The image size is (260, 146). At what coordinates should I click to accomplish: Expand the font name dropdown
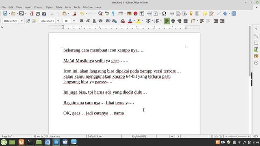(x=58, y=21)
